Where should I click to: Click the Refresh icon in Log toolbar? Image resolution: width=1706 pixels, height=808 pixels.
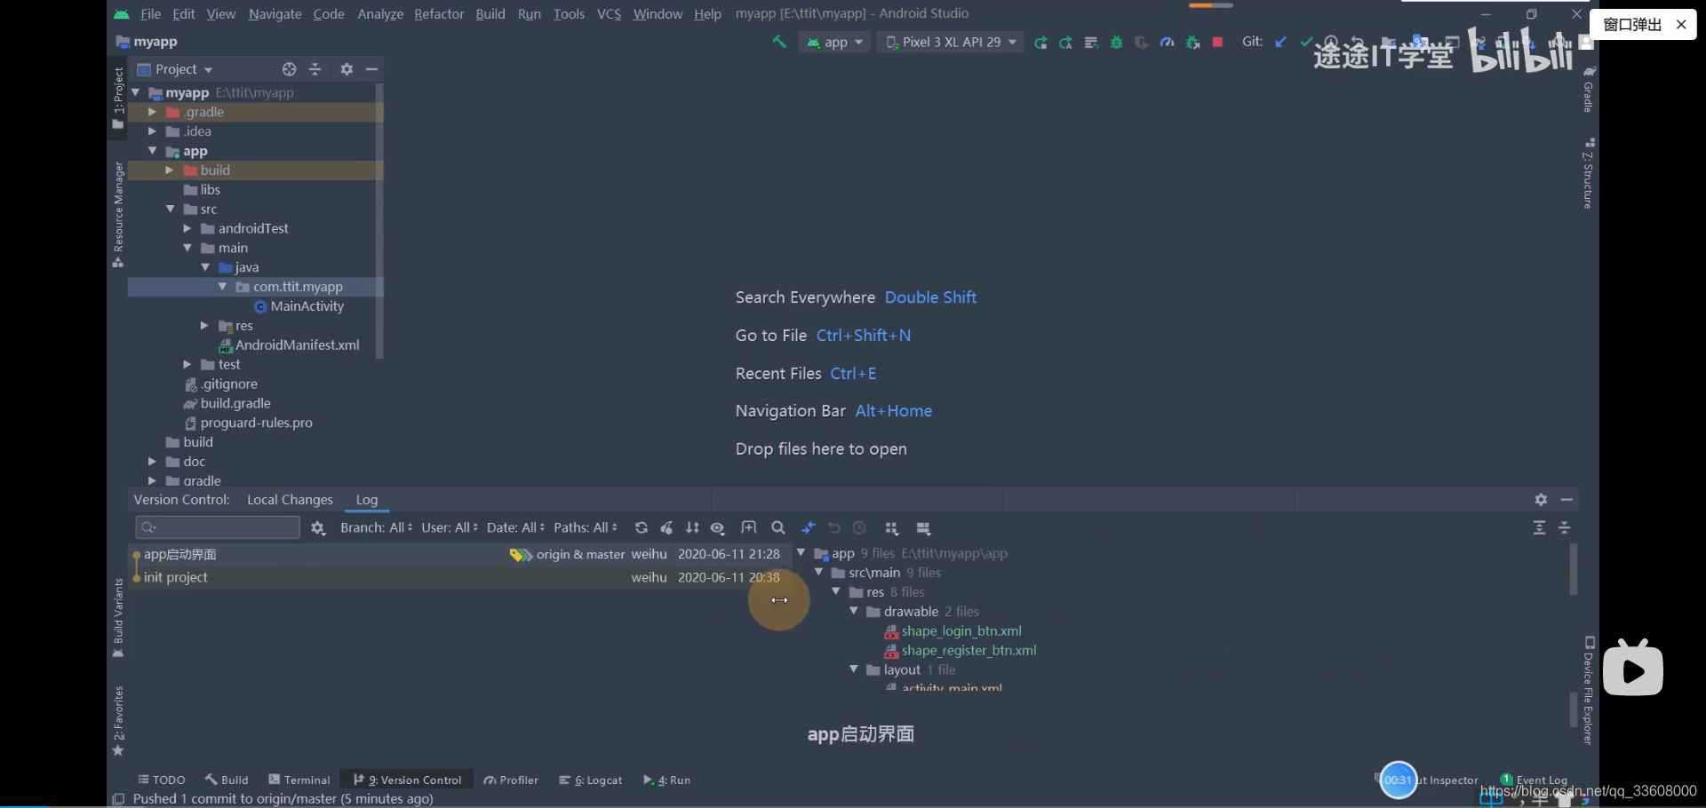point(641,527)
